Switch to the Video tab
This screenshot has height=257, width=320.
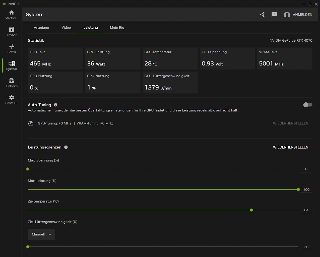(x=66, y=28)
